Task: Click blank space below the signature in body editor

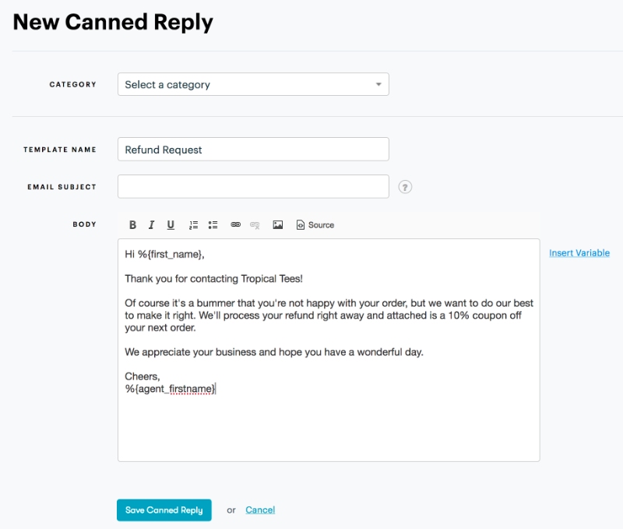Action: pyautogui.click(x=327, y=428)
